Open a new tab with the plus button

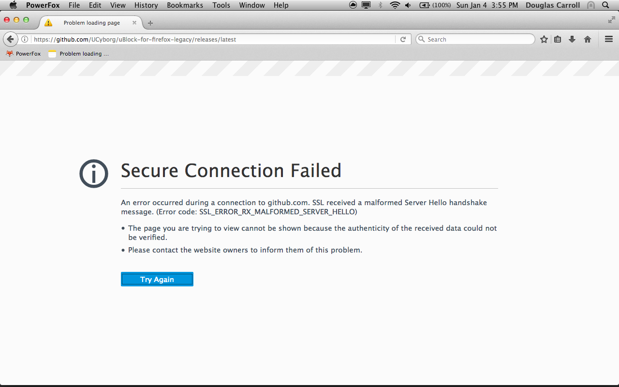150,22
